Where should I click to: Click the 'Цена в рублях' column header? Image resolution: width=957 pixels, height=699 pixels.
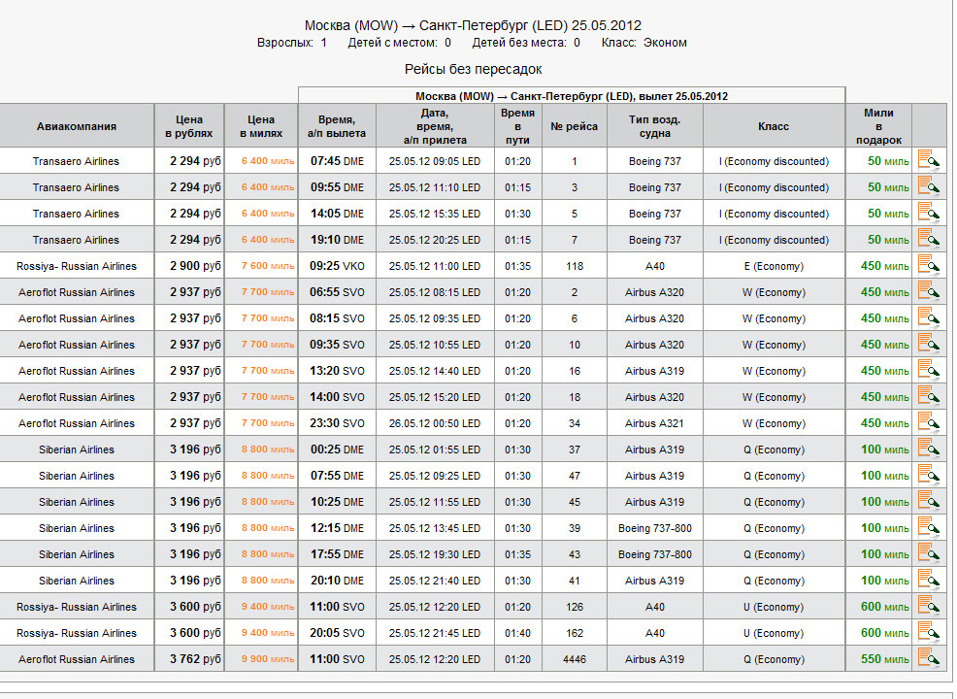tap(189, 126)
